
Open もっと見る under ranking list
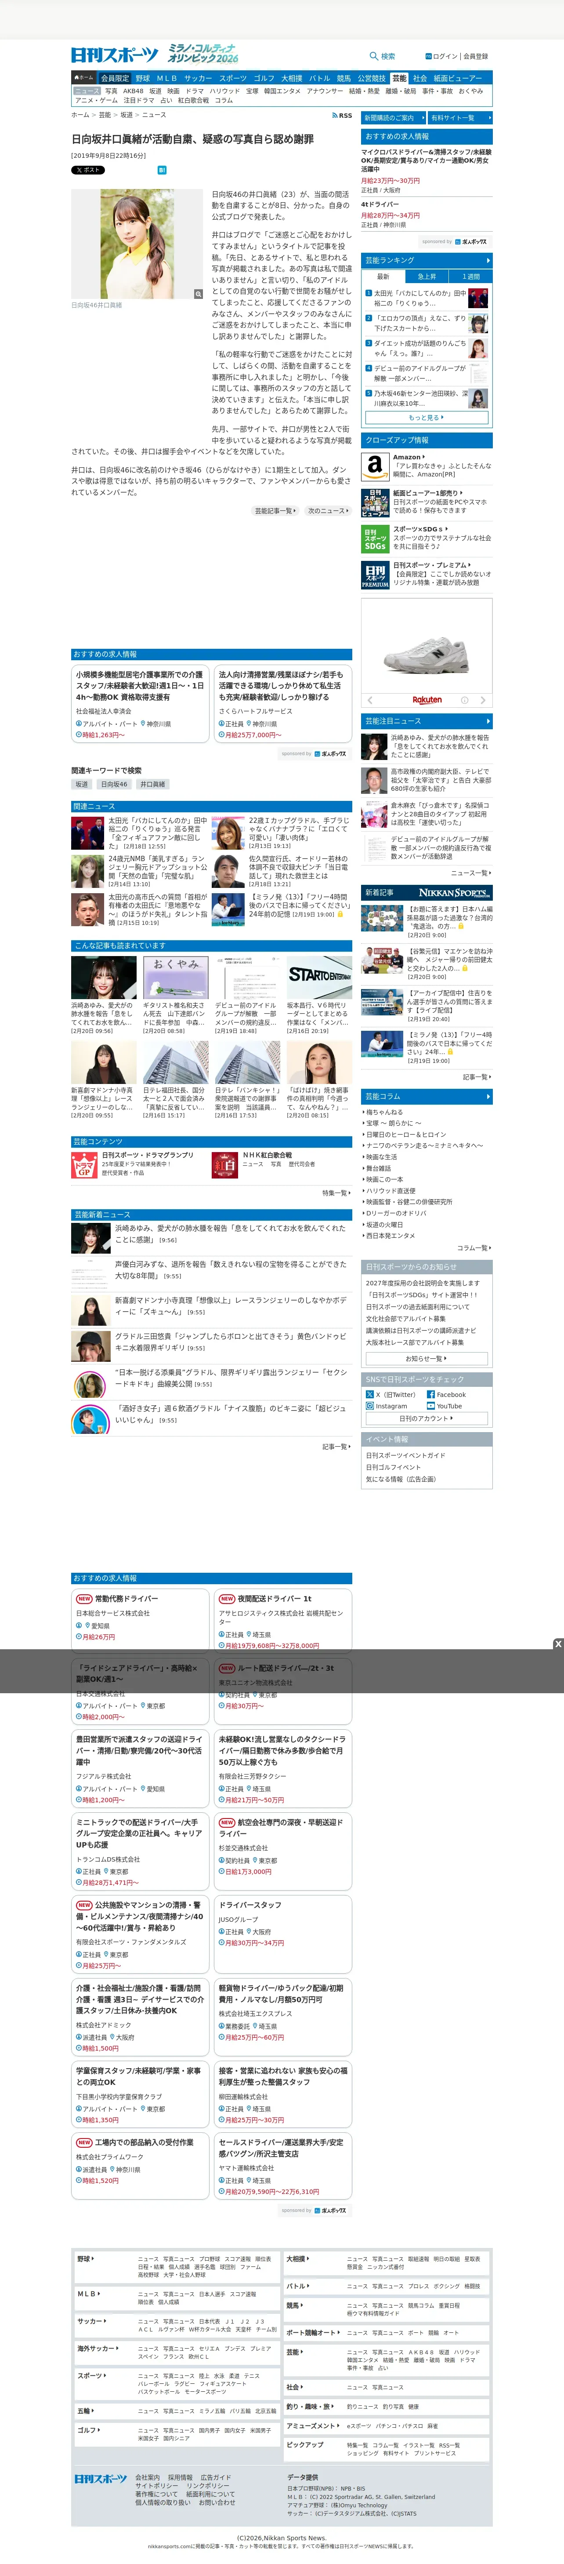pyautogui.click(x=427, y=418)
